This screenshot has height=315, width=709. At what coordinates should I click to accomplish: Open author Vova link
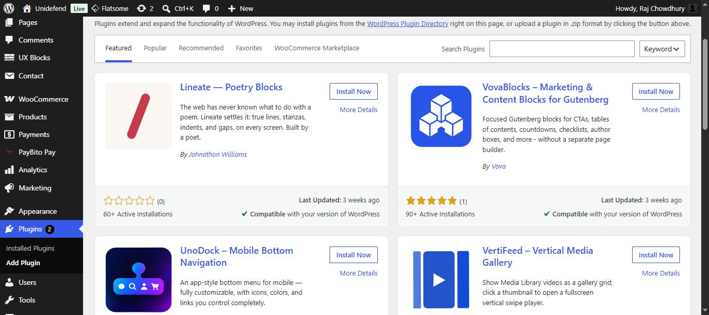click(x=498, y=166)
